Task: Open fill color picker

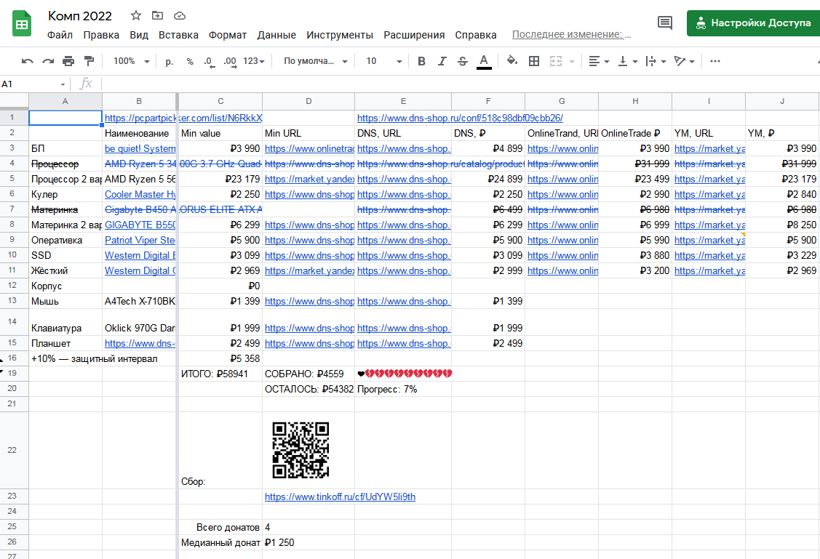Action: coord(512,61)
